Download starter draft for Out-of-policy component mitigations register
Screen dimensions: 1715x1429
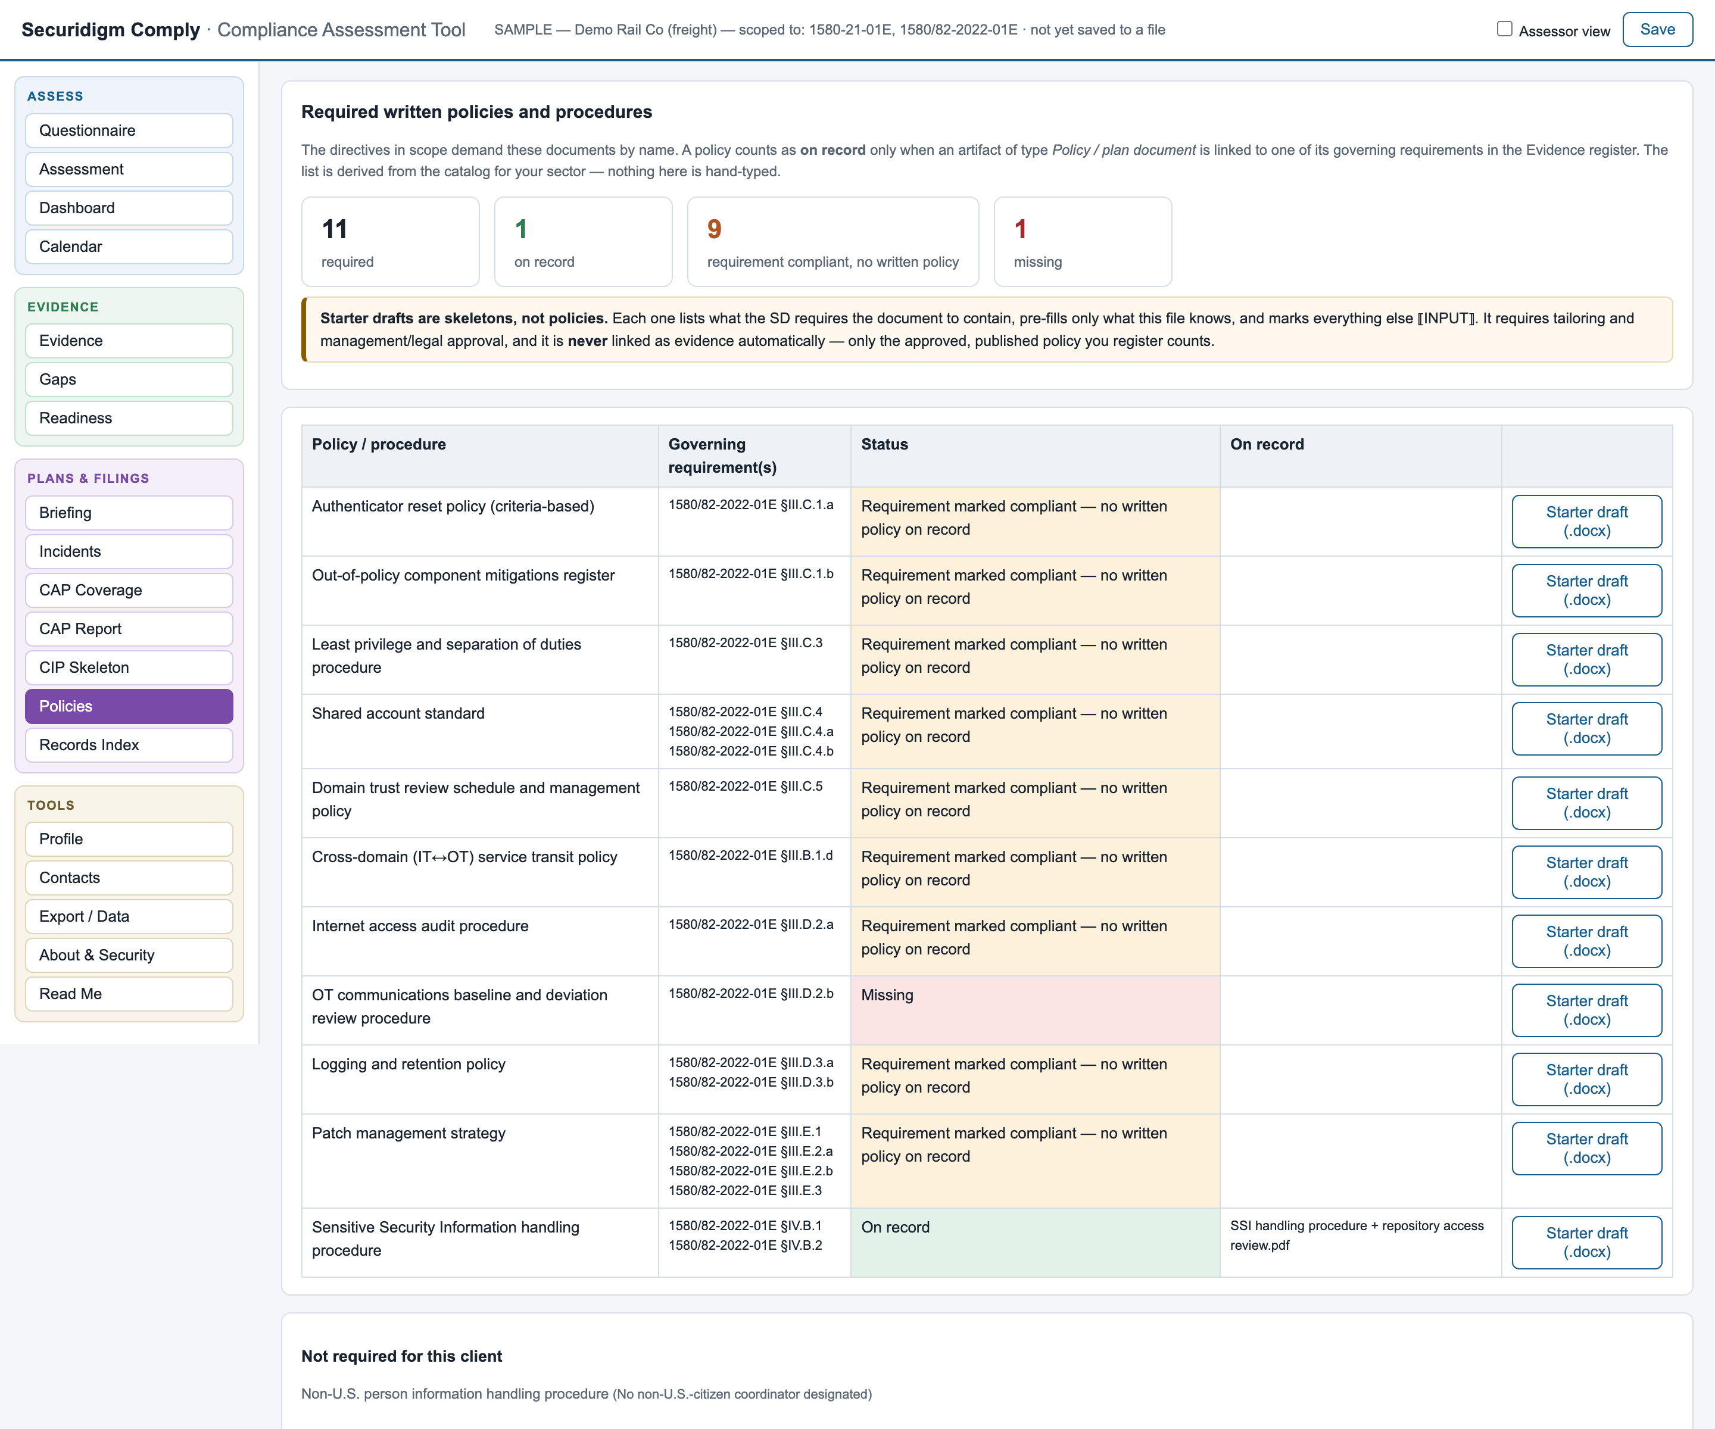pos(1587,591)
